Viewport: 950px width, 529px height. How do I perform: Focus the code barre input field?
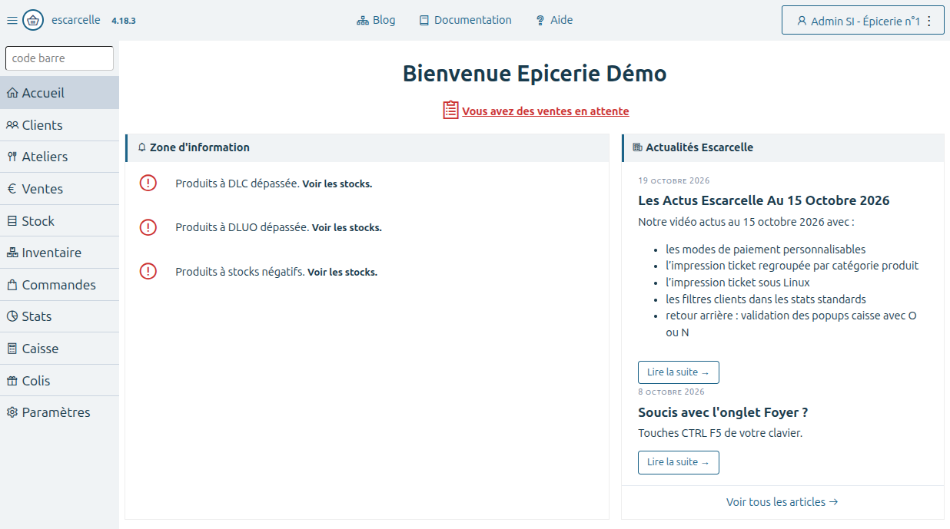click(59, 58)
